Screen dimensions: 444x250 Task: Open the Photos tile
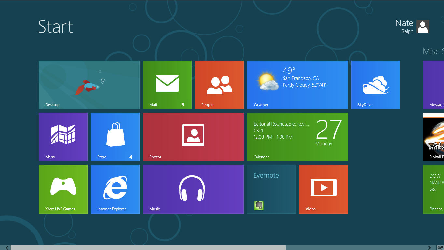tap(193, 137)
